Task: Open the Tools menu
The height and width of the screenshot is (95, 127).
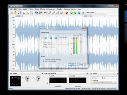Action: [x=37, y=9]
